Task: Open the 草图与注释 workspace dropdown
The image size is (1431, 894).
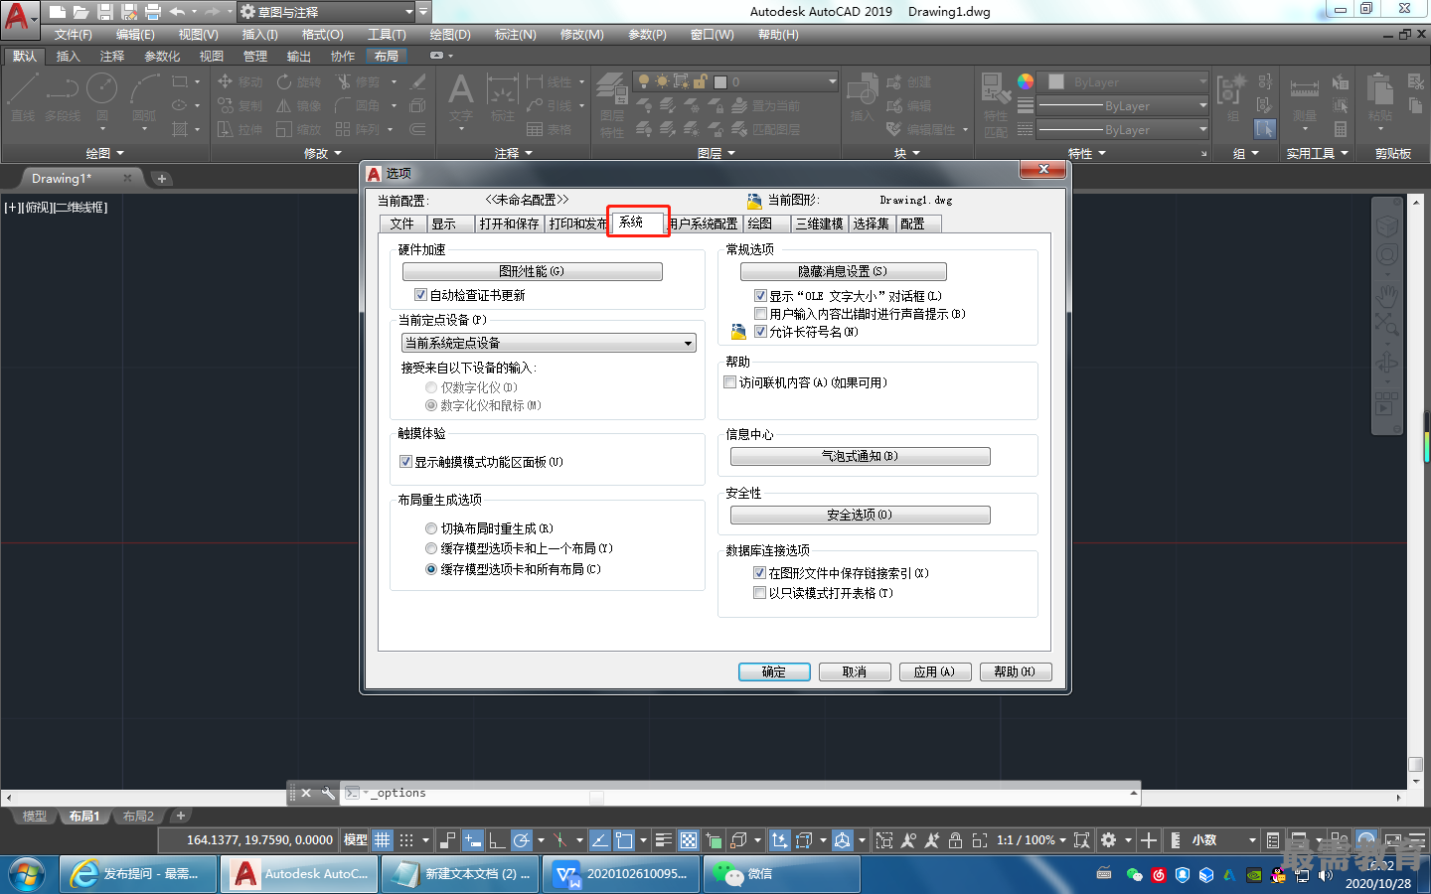Action: click(325, 12)
